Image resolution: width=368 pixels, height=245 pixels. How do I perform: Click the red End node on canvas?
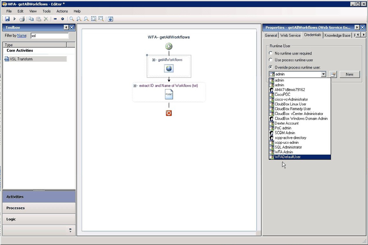tap(169, 113)
